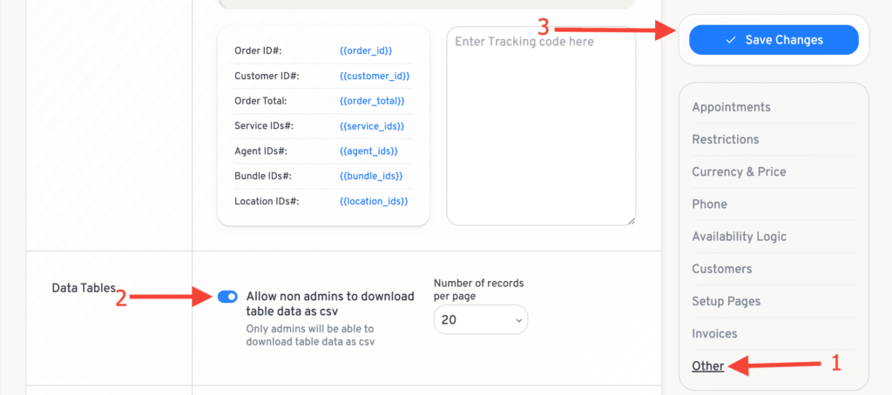The height and width of the screenshot is (395, 892).
Task: Open the Invoices section
Action: [x=714, y=333]
